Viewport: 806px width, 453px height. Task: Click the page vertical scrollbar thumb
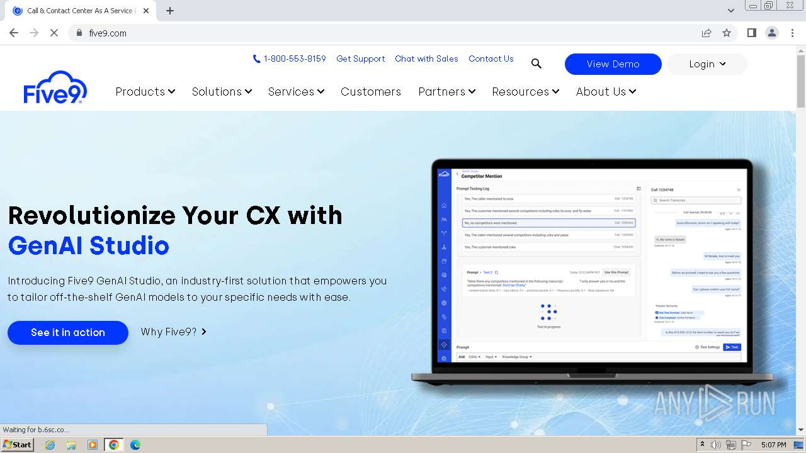[800, 81]
